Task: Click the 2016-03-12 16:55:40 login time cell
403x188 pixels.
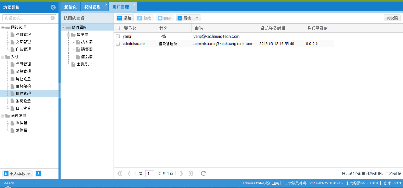Action: tap(277, 44)
